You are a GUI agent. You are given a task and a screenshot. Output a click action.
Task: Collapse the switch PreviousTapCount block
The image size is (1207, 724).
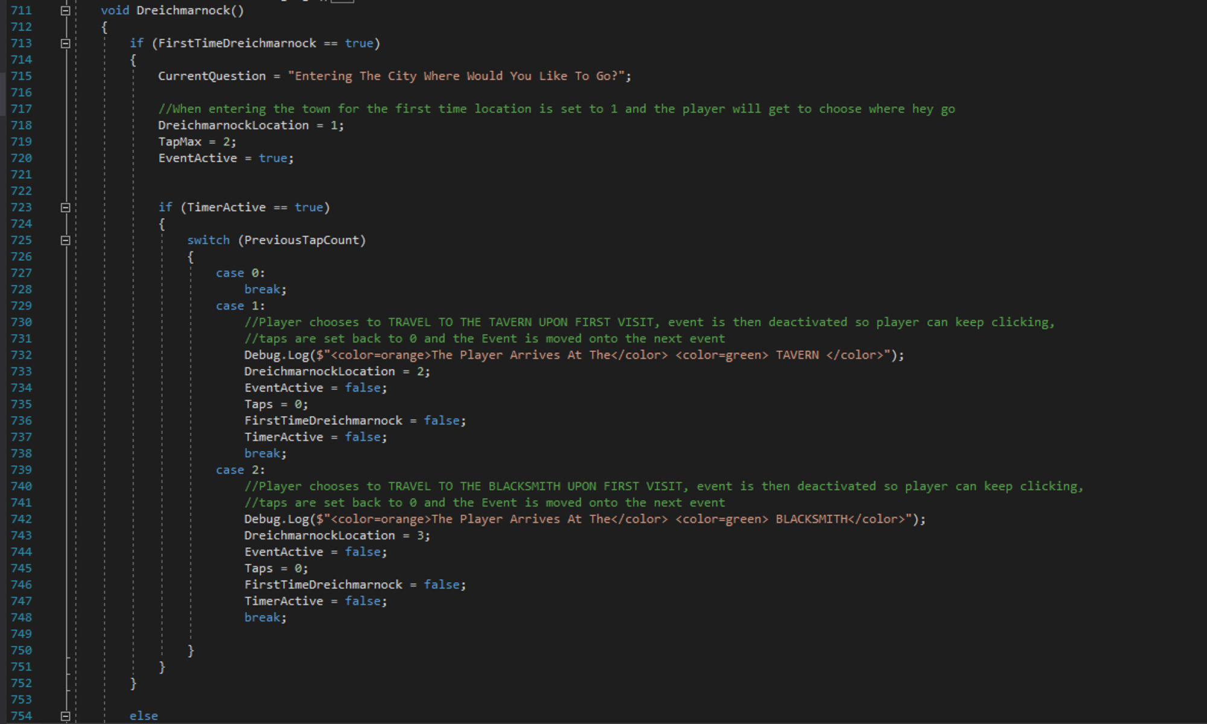pyautogui.click(x=66, y=240)
